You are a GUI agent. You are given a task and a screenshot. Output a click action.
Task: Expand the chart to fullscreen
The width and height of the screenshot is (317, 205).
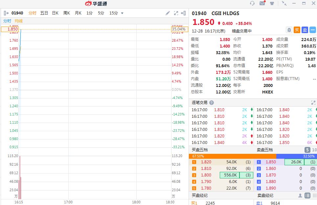tap(176, 13)
